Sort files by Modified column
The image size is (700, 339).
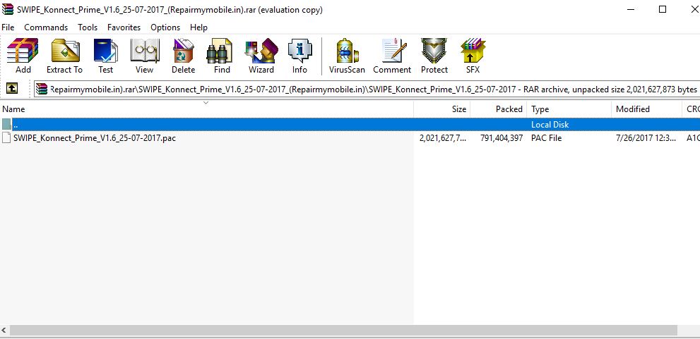pos(646,109)
